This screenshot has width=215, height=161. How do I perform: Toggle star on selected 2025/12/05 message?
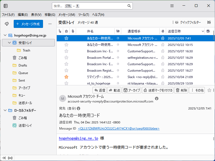click(66, 38)
